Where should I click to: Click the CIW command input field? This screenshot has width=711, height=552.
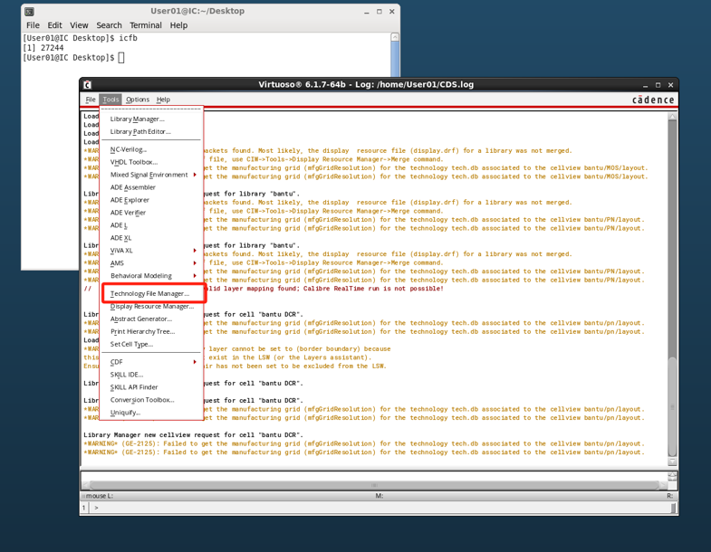click(x=380, y=508)
